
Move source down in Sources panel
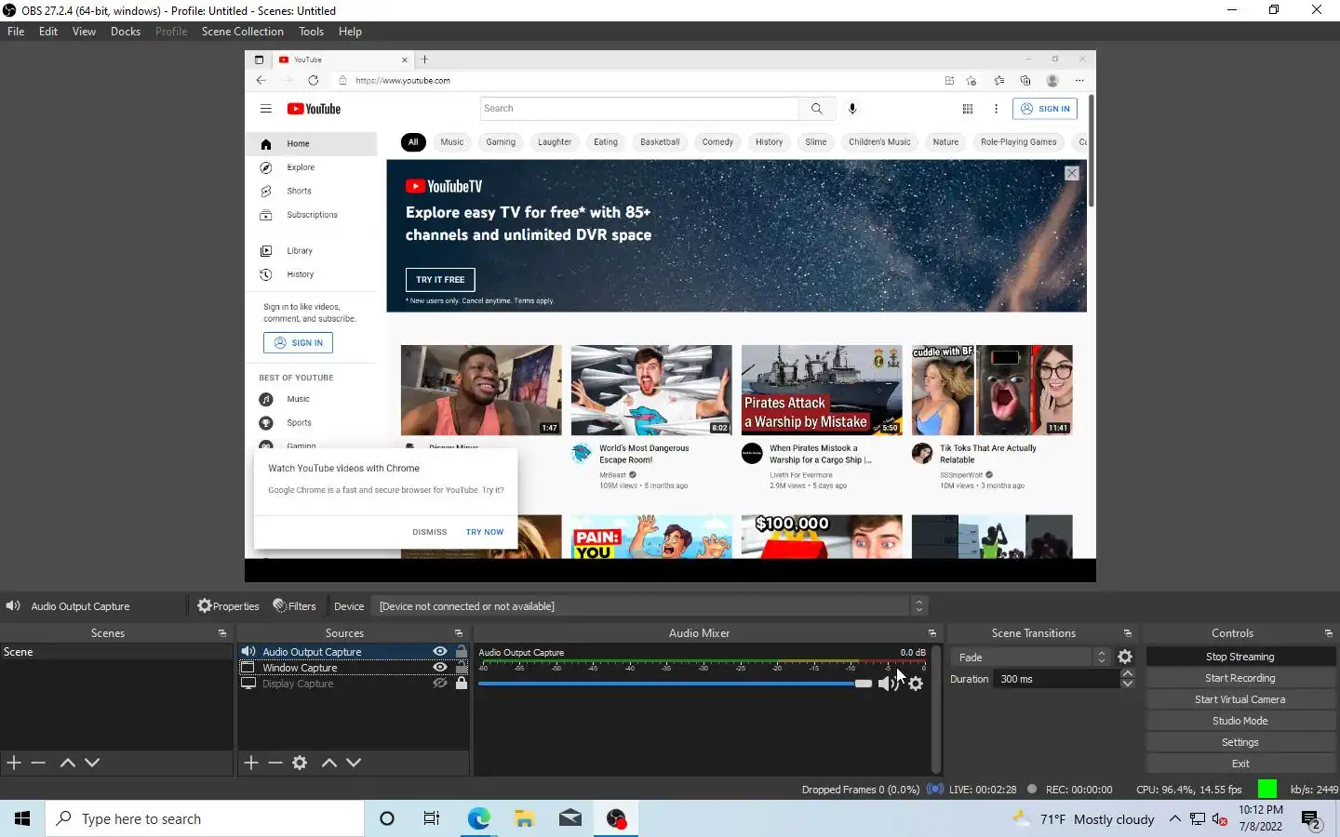click(x=354, y=763)
